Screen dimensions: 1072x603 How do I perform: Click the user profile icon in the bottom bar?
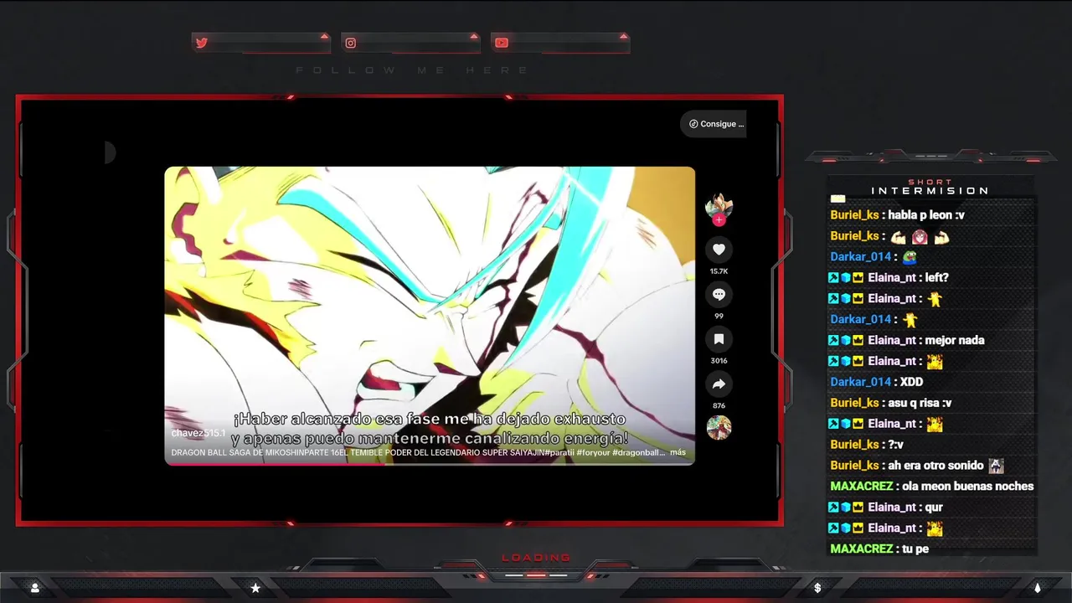pyautogui.click(x=34, y=588)
